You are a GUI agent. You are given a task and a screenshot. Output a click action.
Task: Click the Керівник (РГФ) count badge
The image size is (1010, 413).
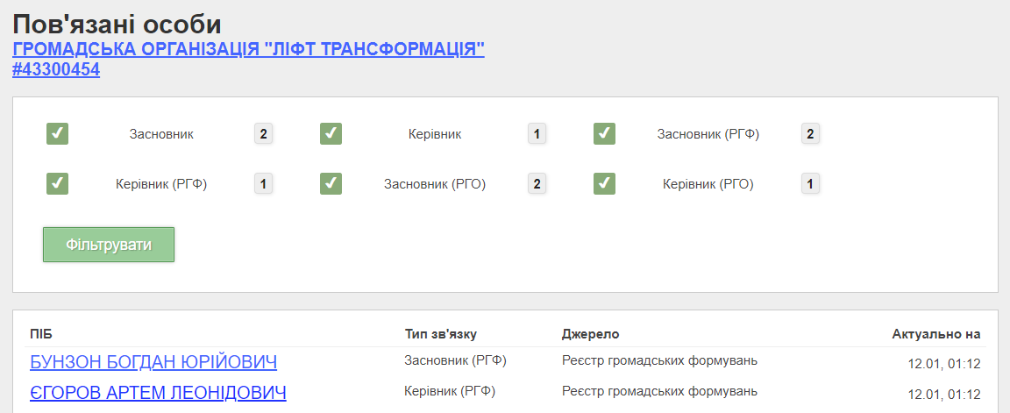point(263,184)
